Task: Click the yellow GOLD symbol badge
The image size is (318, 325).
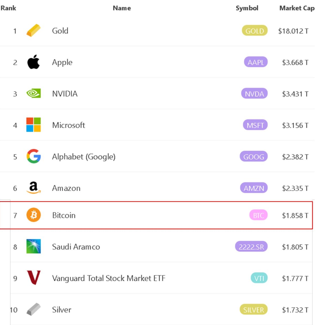Action: [255, 31]
